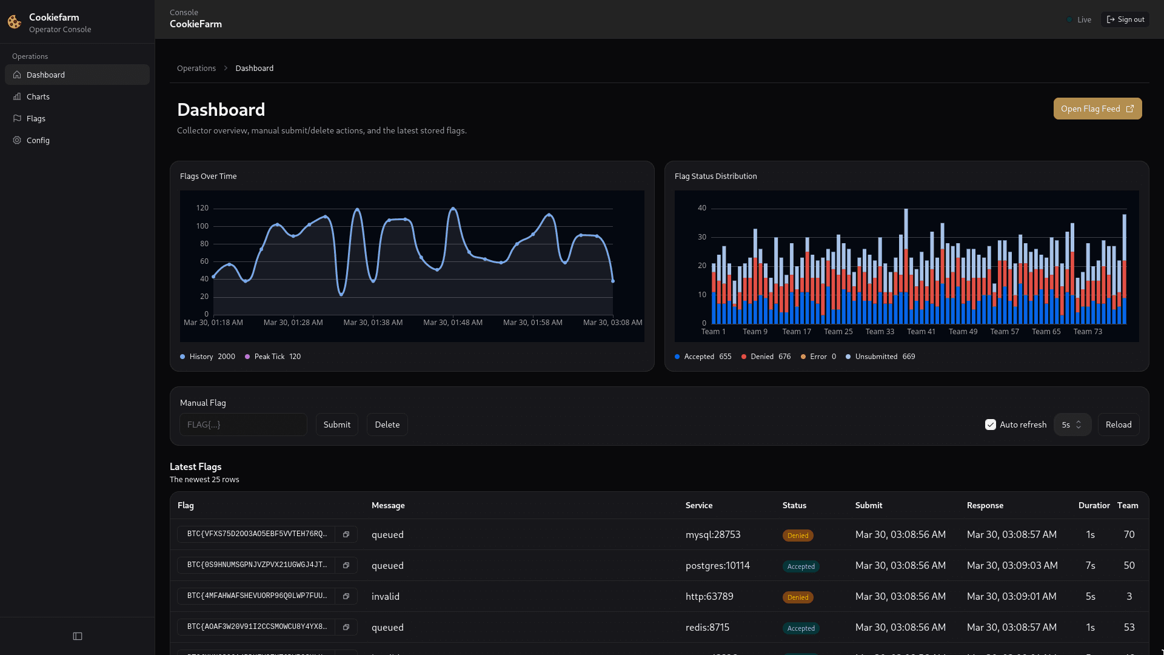The image size is (1164, 655).
Task: Select Dashboard in the Operations sidebar
Action: pyautogui.click(x=45, y=75)
